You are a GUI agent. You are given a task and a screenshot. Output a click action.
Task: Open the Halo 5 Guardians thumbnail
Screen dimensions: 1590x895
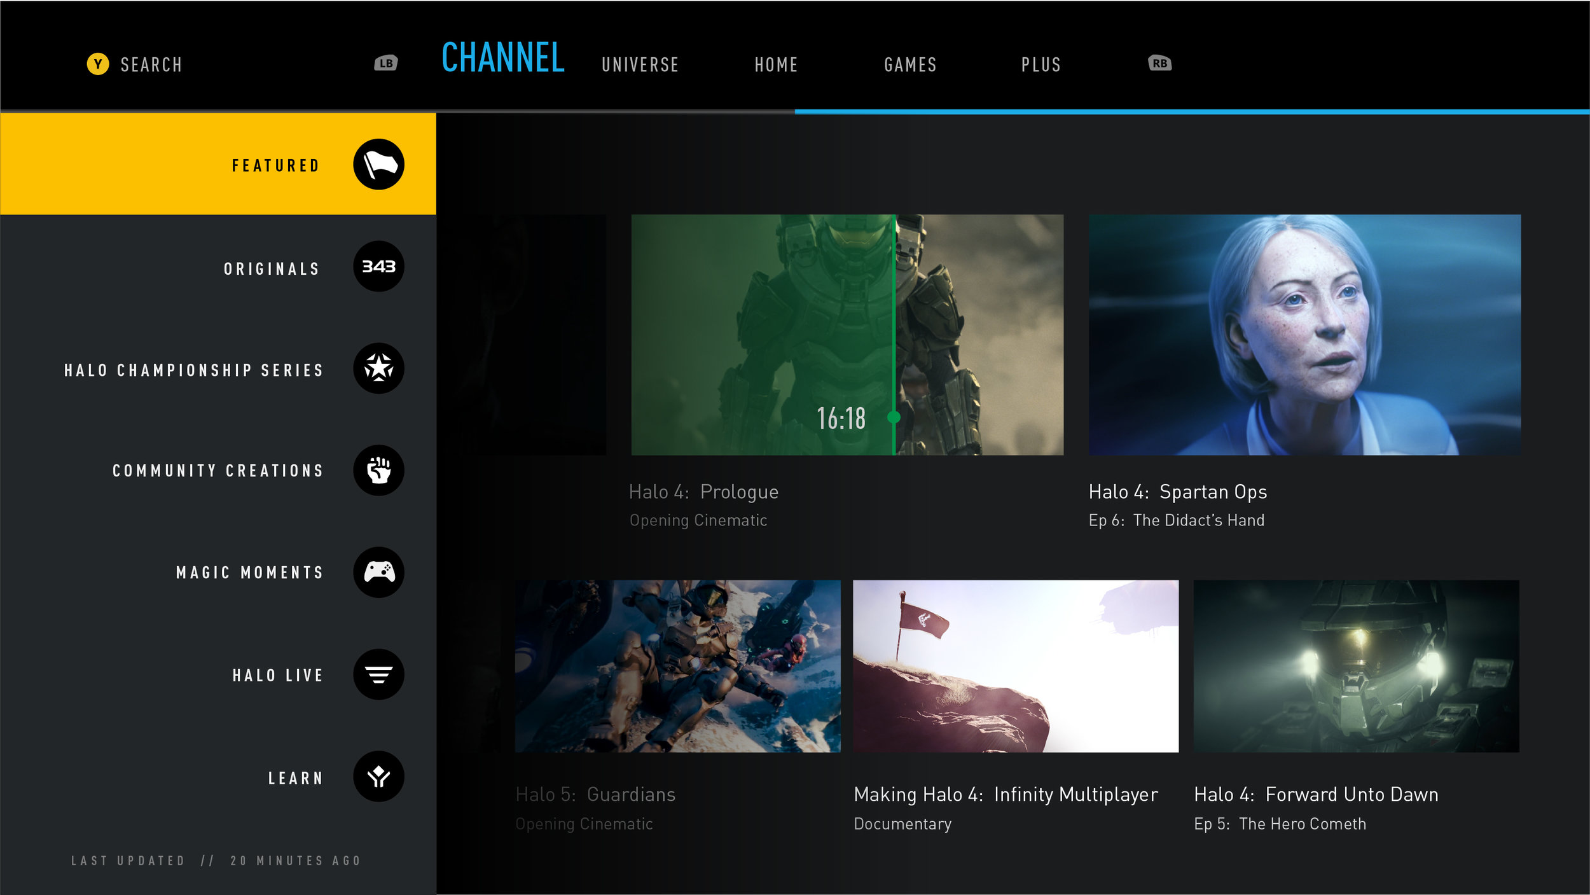pyautogui.click(x=678, y=666)
